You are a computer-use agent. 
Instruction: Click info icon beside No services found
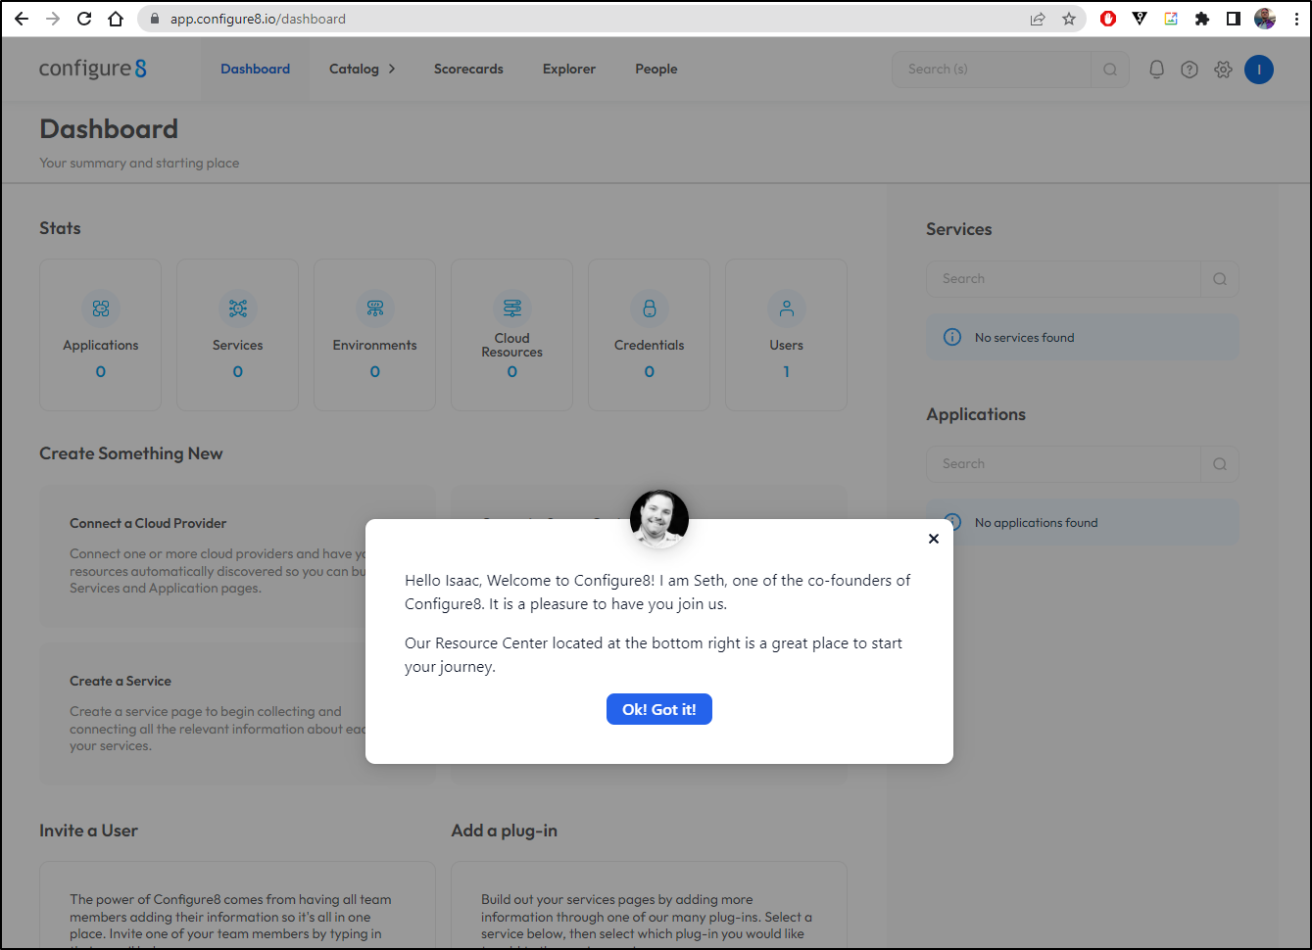coord(952,337)
